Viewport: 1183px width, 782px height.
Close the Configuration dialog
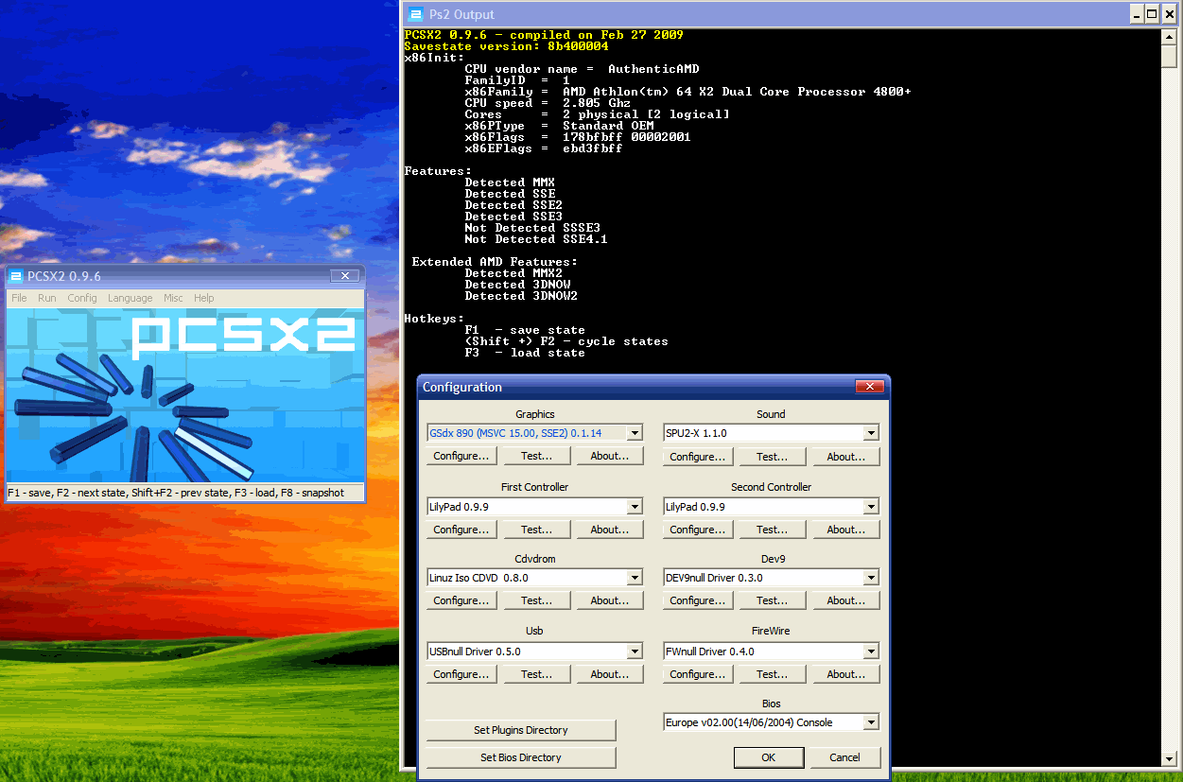click(x=869, y=387)
